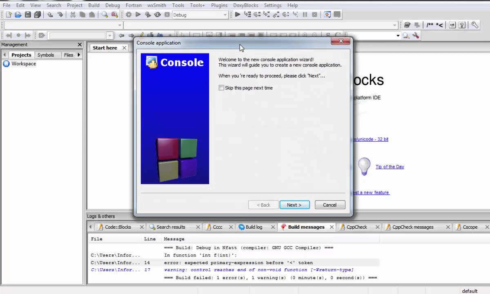The image size is (490, 294).
Task: Click the Open file folder icon
Action: click(18, 15)
